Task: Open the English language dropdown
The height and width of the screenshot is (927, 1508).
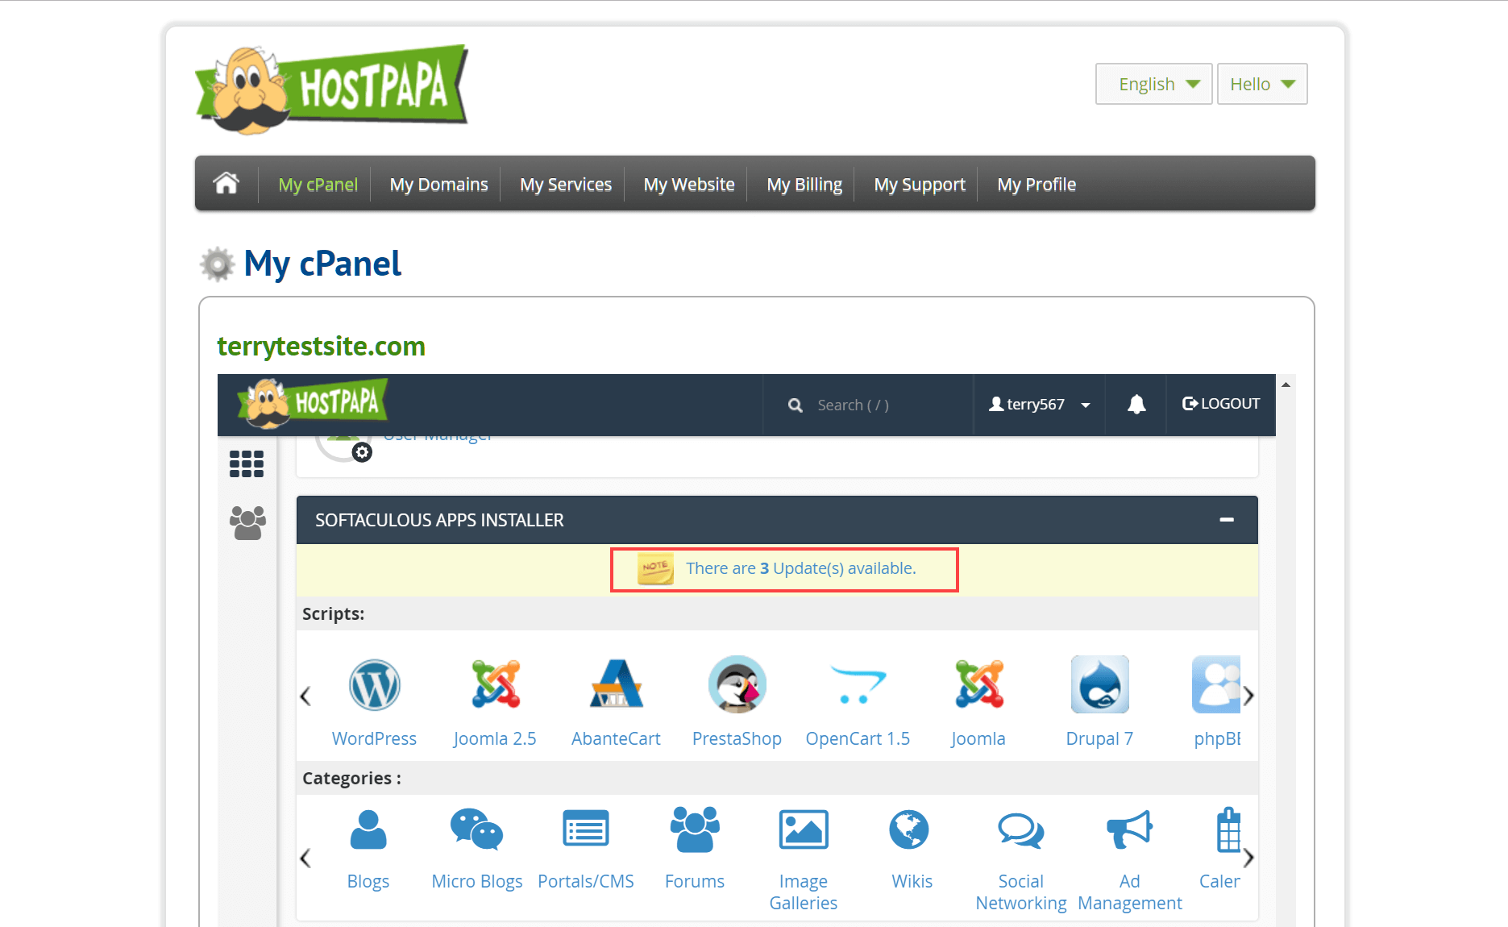Action: [x=1154, y=84]
